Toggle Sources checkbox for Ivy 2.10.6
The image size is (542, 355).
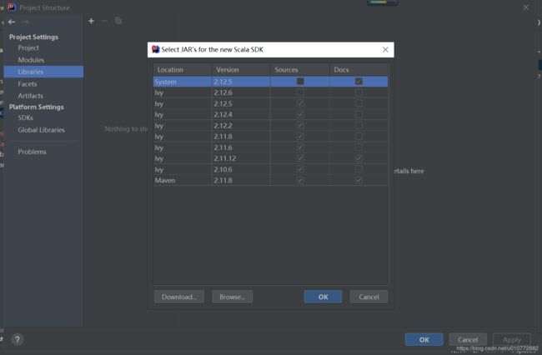tap(300, 169)
